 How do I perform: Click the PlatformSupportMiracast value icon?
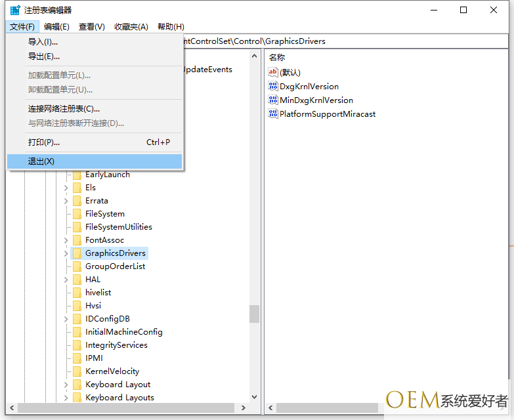273,114
